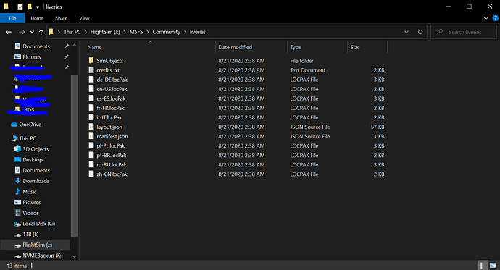Viewport: 500px width, 270px height.
Task: Click the layout.json file icon
Action: (91, 127)
